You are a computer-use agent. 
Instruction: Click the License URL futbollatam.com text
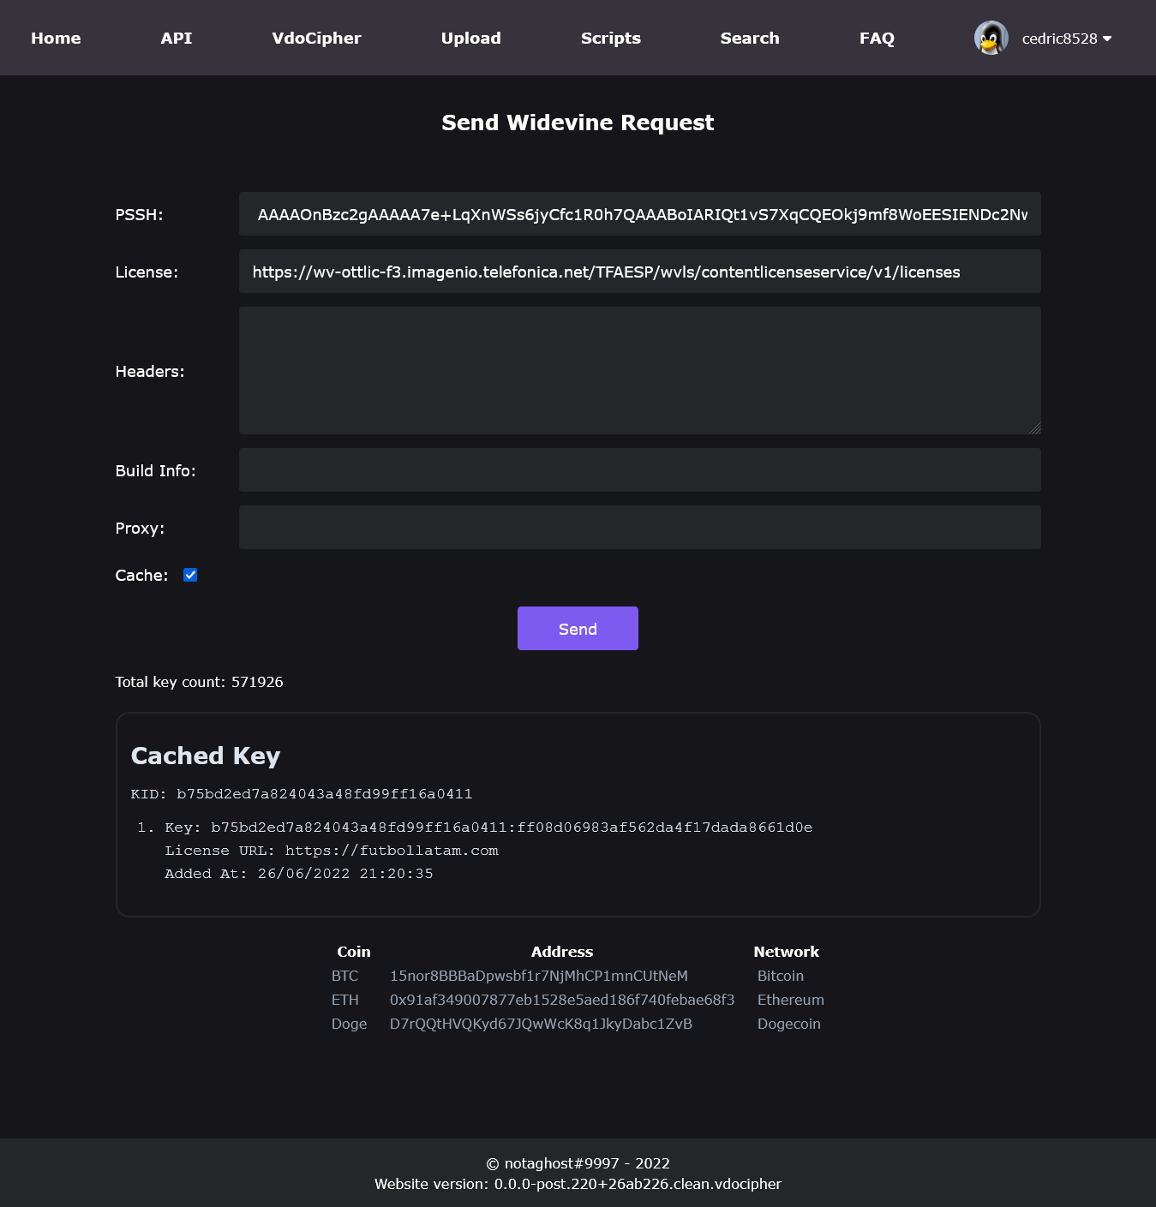click(332, 851)
